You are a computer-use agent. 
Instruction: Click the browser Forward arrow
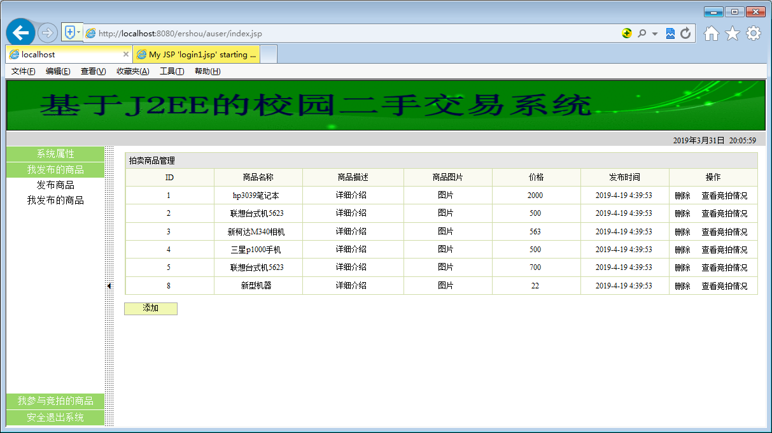pos(48,33)
